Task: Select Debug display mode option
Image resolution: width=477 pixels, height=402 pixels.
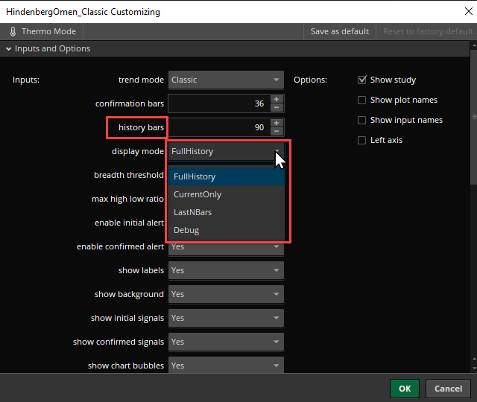Action: (x=226, y=230)
